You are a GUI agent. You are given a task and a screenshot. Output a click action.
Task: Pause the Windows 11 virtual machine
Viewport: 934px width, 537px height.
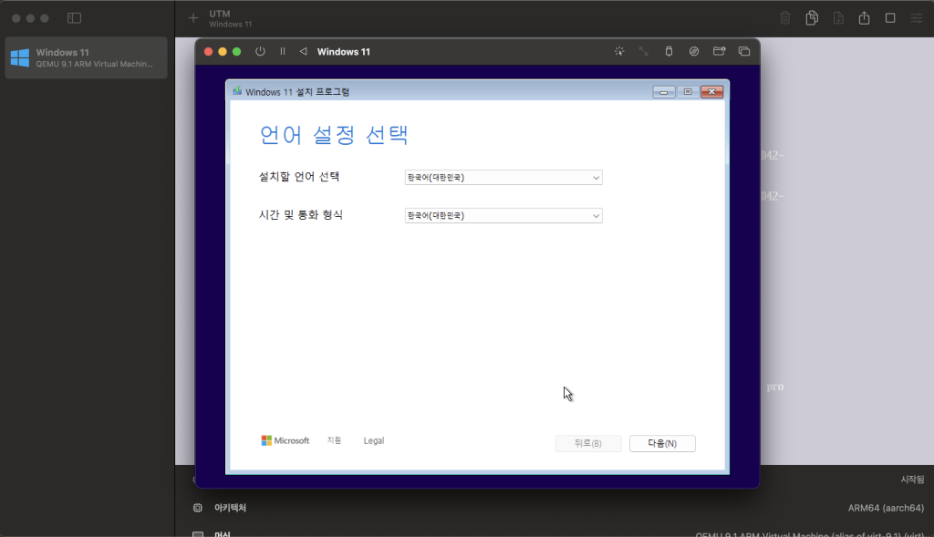pyautogui.click(x=283, y=51)
